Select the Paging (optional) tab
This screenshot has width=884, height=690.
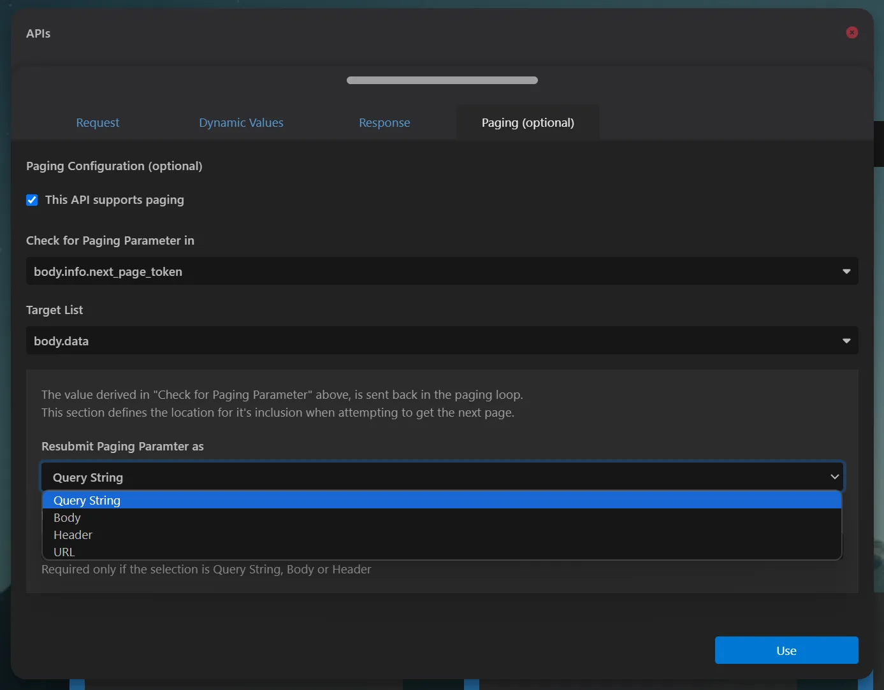click(528, 122)
